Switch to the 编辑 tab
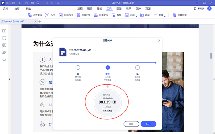Image resolution: width=215 pixels, height=134 pixels. (90, 9)
